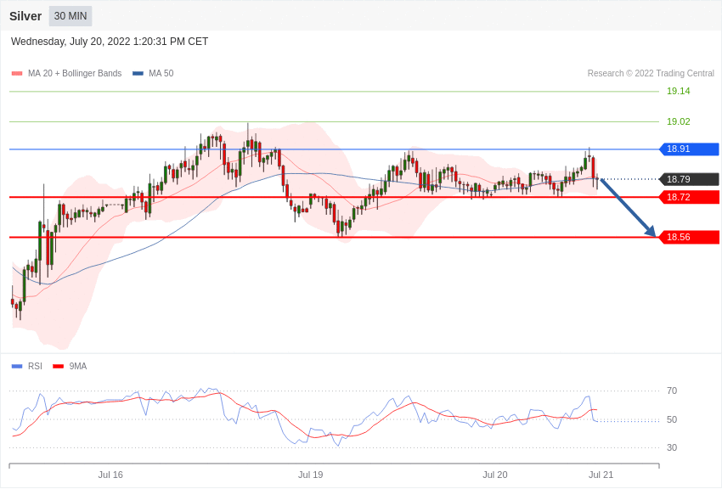Click the RSI legend label

point(35,366)
